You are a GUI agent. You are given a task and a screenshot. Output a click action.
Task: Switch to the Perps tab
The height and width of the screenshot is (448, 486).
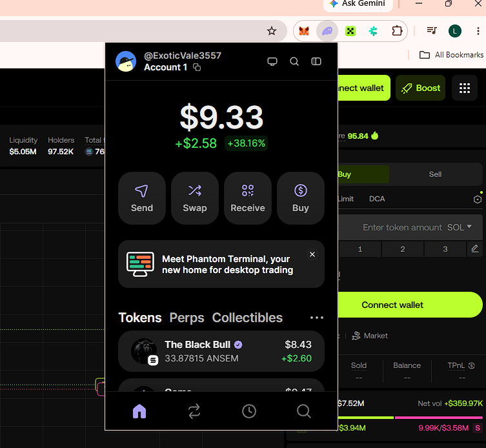point(187,318)
